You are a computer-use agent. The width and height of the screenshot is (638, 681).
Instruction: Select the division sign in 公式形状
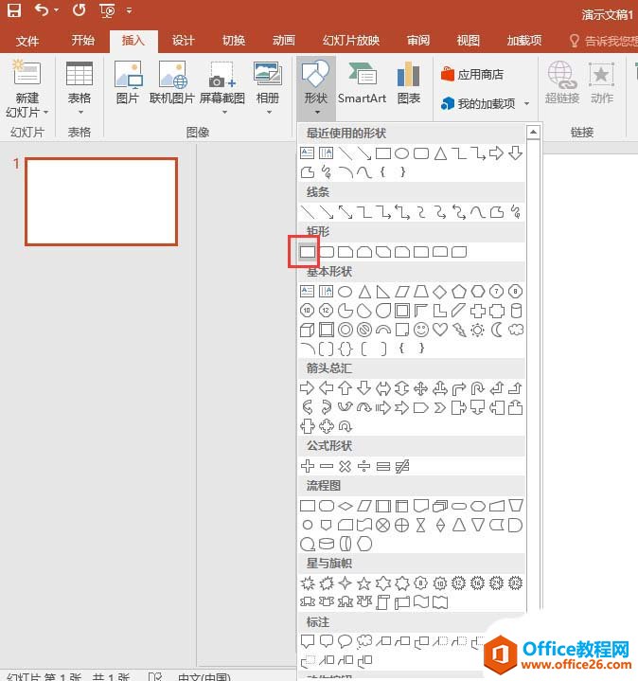point(363,466)
